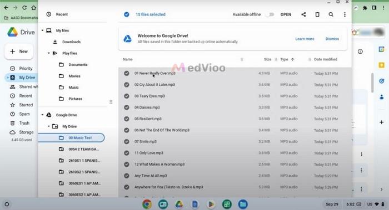Open the 2610S2 1 SPANIS folder
This screenshot has height=210, width=389.
84,172
